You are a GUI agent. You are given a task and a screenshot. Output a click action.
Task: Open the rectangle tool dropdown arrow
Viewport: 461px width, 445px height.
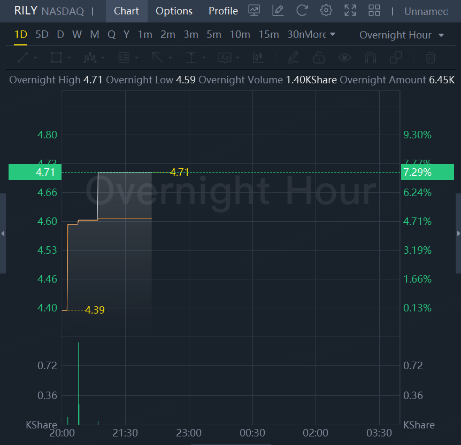pyautogui.click(x=70, y=58)
